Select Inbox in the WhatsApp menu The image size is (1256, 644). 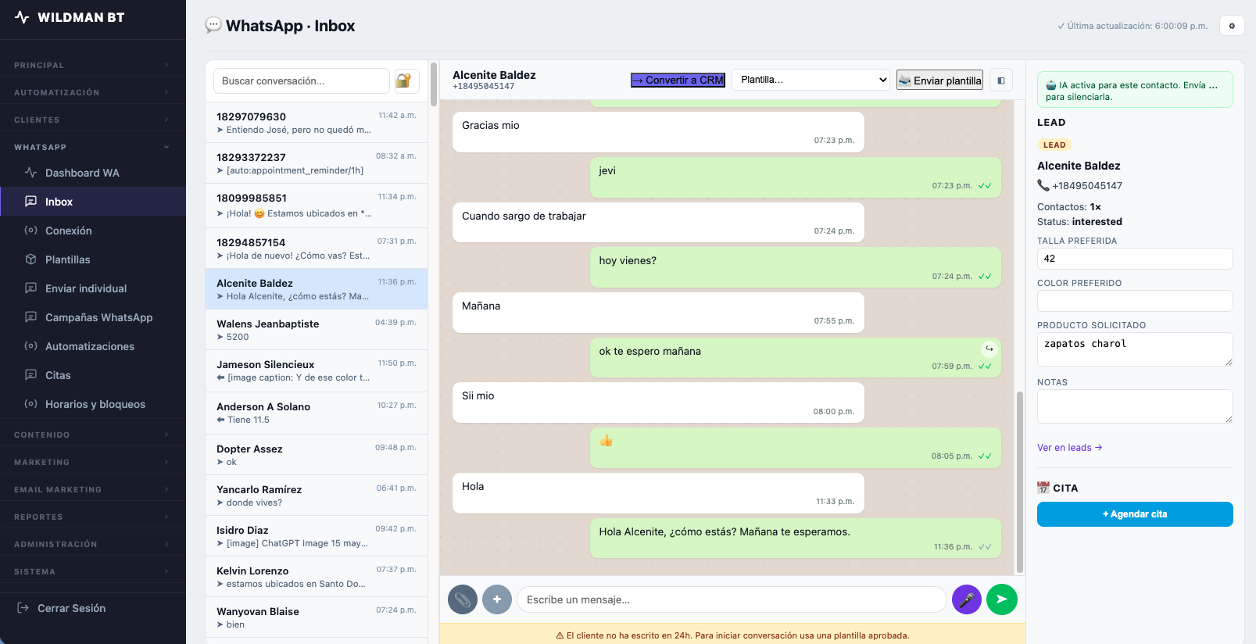click(x=93, y=202)
